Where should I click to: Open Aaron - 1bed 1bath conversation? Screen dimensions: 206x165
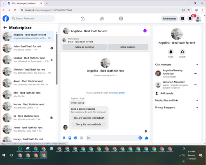pos(28,83)
